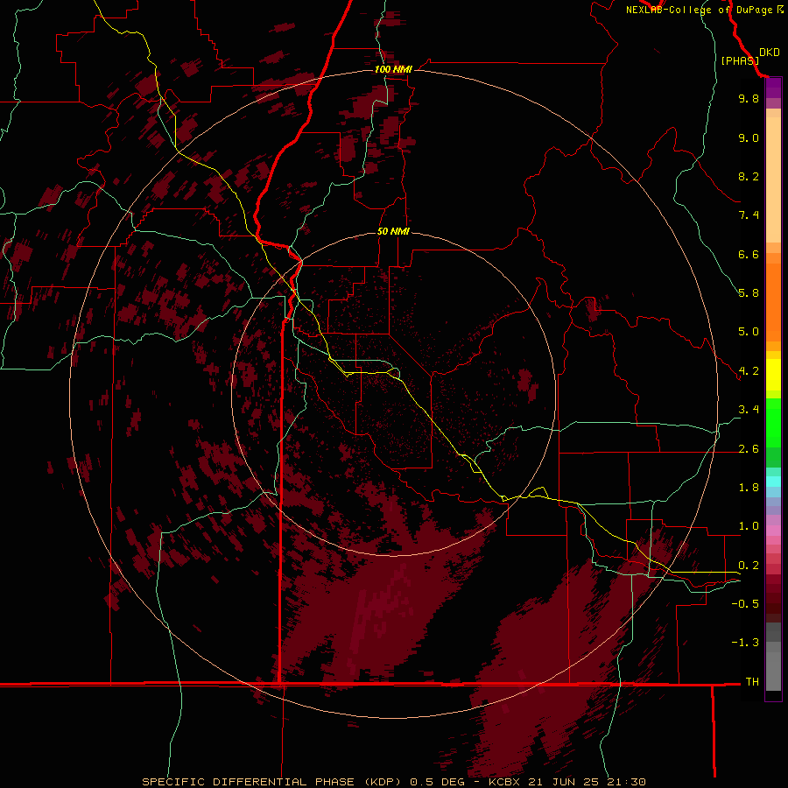Screen dimensions: 788x788
Task: Select the 1.0 scale value
Action: (x=749, y=526)
